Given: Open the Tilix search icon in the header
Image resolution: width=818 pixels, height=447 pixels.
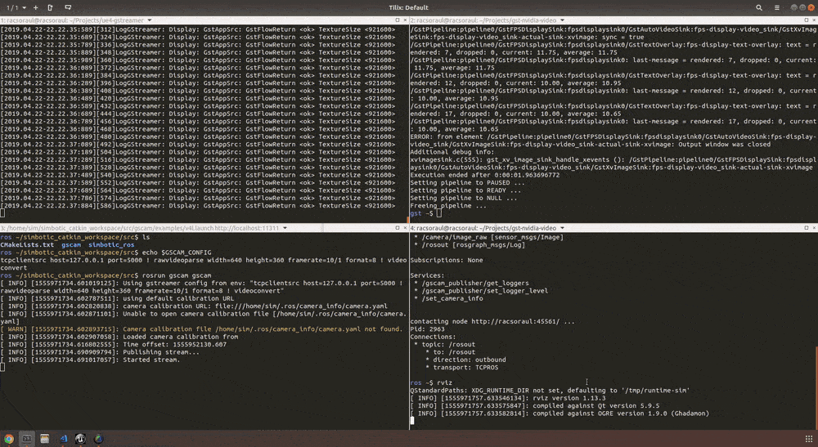Looking at the screenshot, I should click(759, 7).
